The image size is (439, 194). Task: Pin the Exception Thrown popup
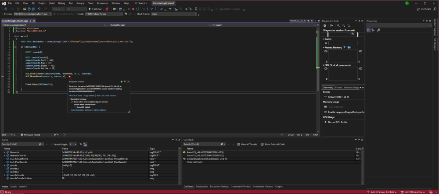125,81
